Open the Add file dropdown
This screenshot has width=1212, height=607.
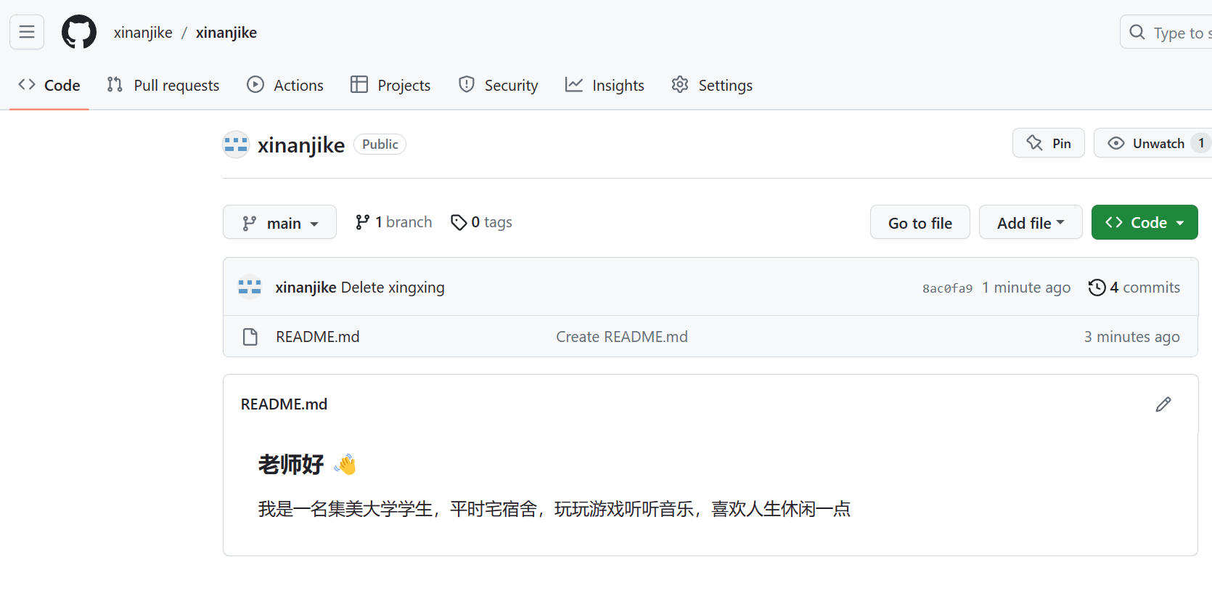point(1030,223)
